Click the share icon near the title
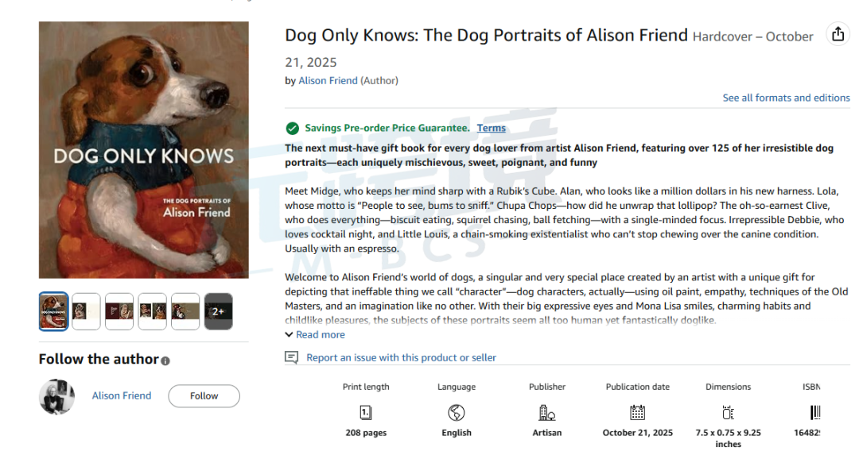 point(838,34)
